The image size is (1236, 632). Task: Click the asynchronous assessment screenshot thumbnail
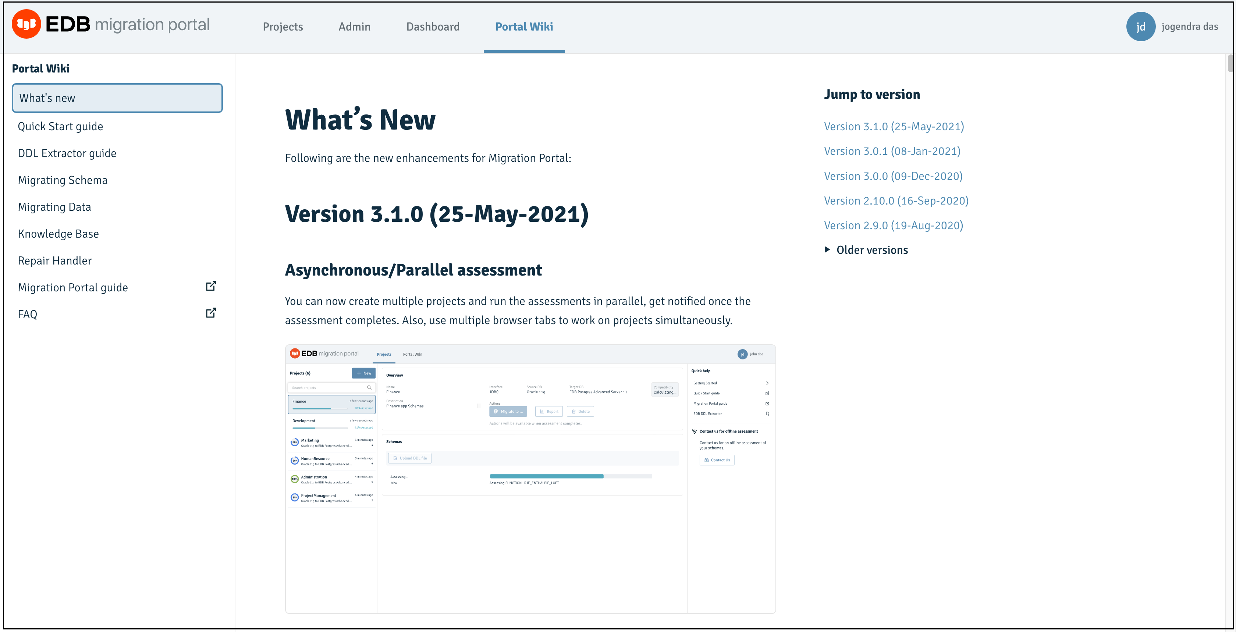coord(530,479)
